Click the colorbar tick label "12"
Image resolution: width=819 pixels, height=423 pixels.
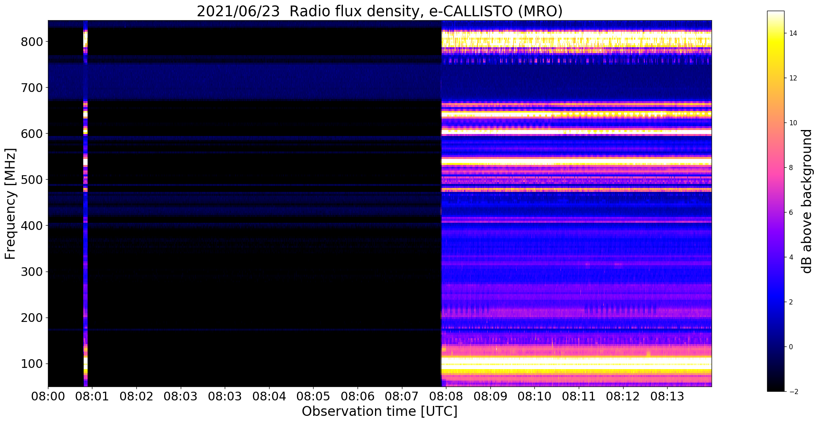(x=793, y=78)
